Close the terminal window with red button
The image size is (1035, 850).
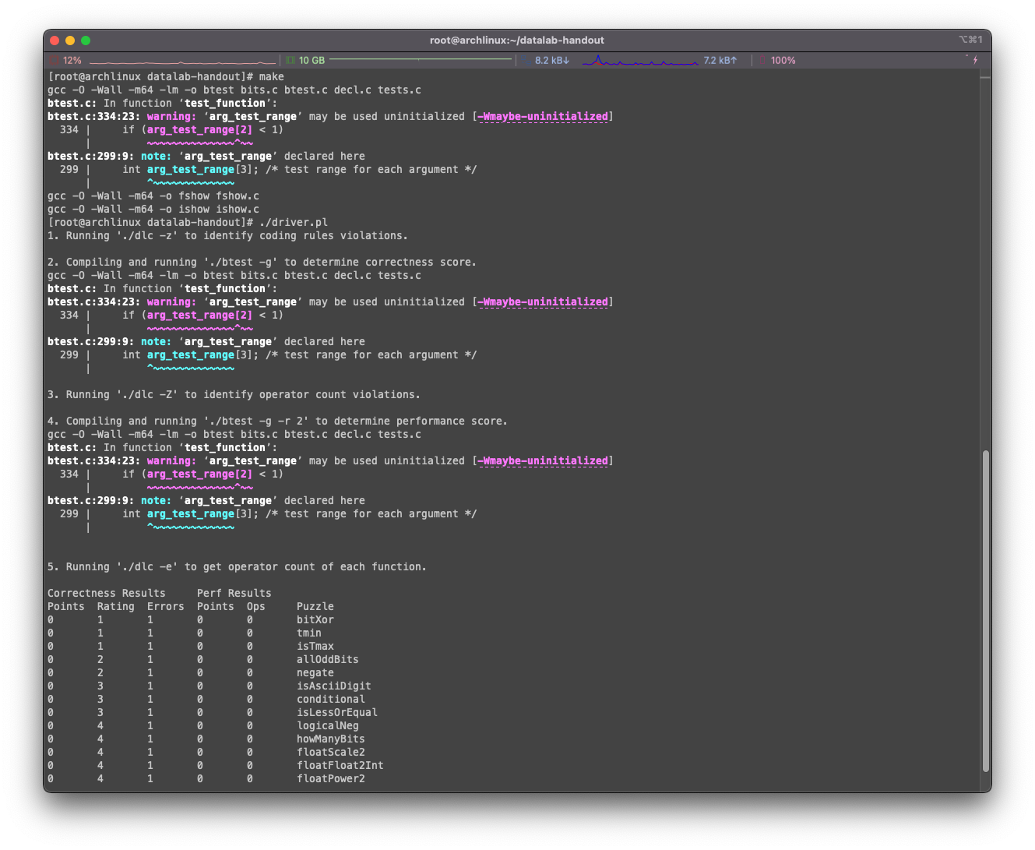click(55, 41)
